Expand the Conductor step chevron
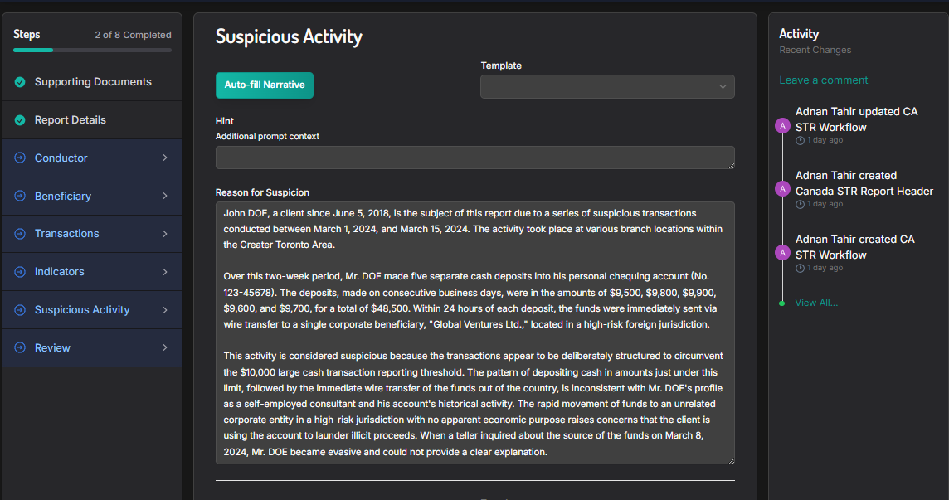Image resolution: width=949 pixels, height=500 pixels. tap(164, 158)
